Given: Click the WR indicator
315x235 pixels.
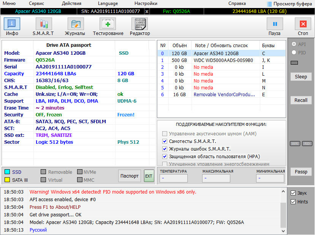Looking at the screenshot, I should [x=295, y=143].
